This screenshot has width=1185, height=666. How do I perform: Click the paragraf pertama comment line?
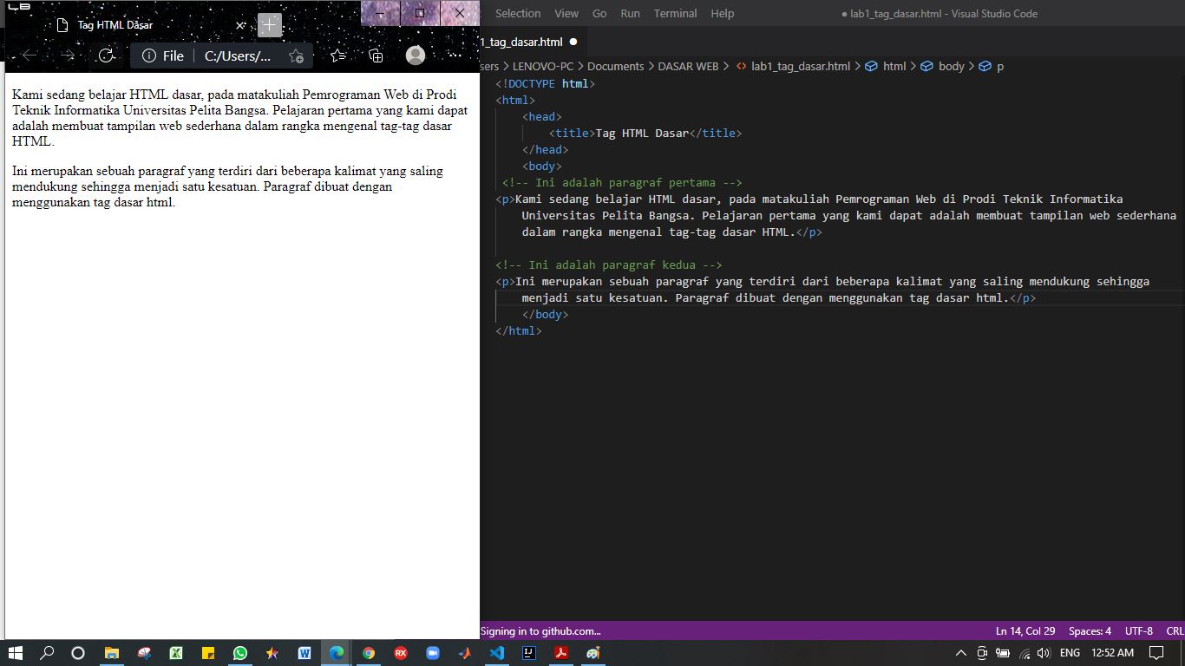tap(622, 182)
